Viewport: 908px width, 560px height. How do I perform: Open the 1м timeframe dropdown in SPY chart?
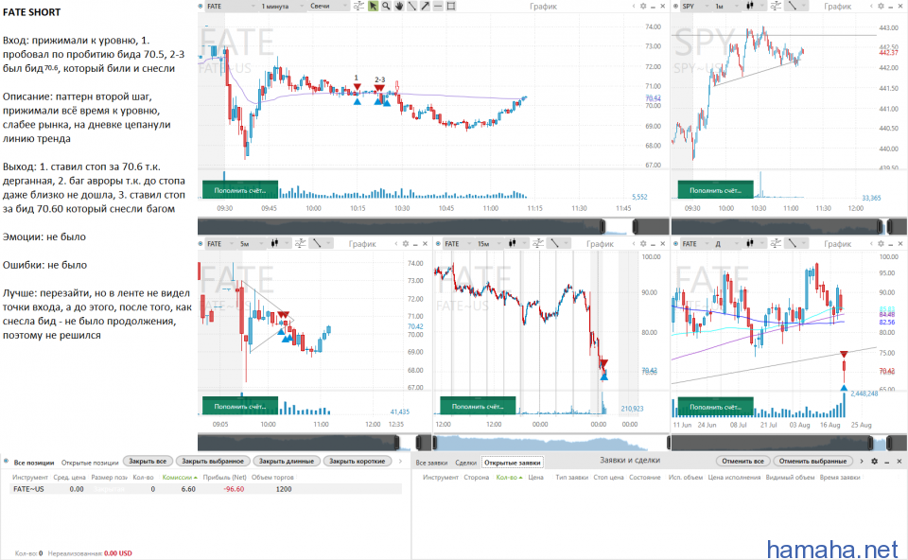point(726,6)
